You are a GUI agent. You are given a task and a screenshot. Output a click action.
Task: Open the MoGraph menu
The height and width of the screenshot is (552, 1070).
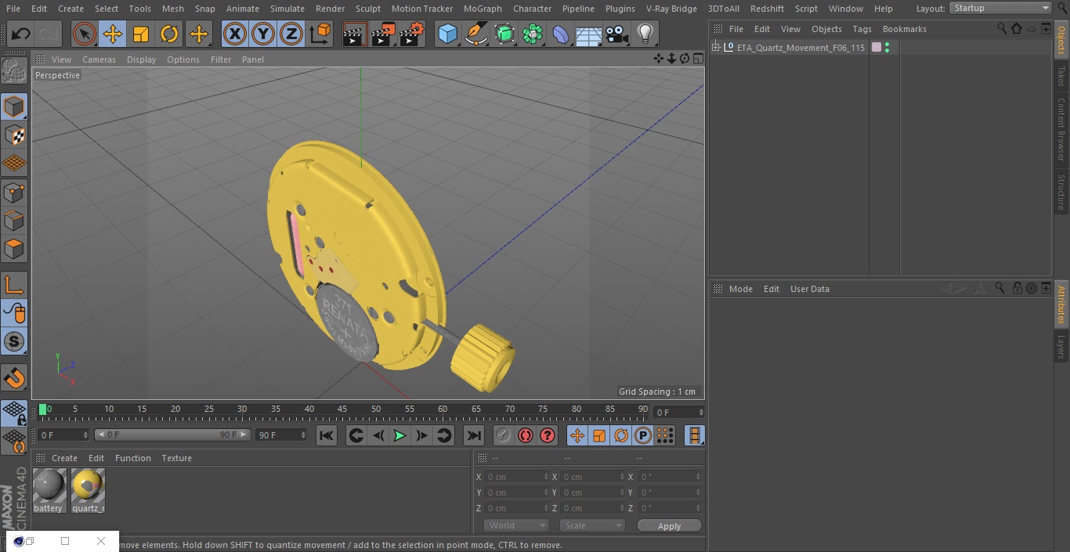[483, 9]
